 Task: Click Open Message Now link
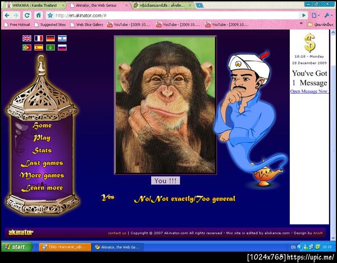pos(309,91)
